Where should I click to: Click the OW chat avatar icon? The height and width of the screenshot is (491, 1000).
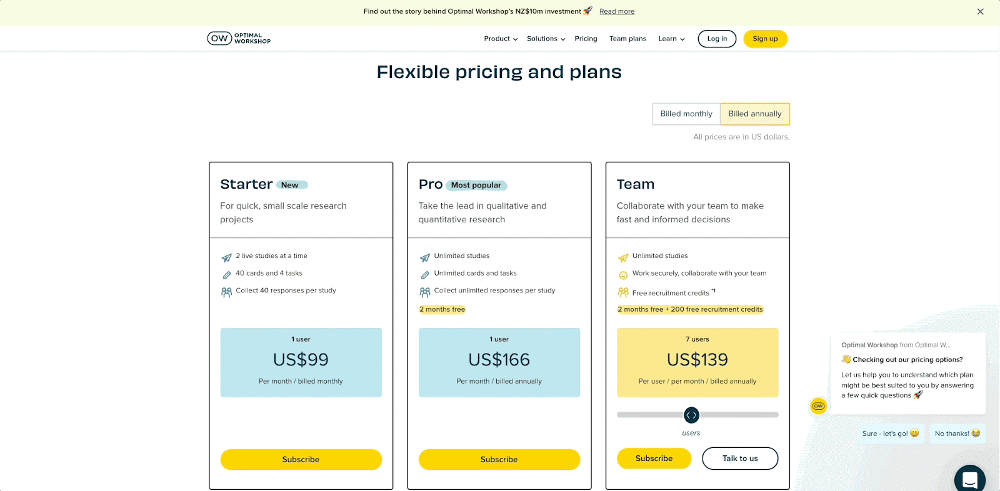tap(818, 406)
